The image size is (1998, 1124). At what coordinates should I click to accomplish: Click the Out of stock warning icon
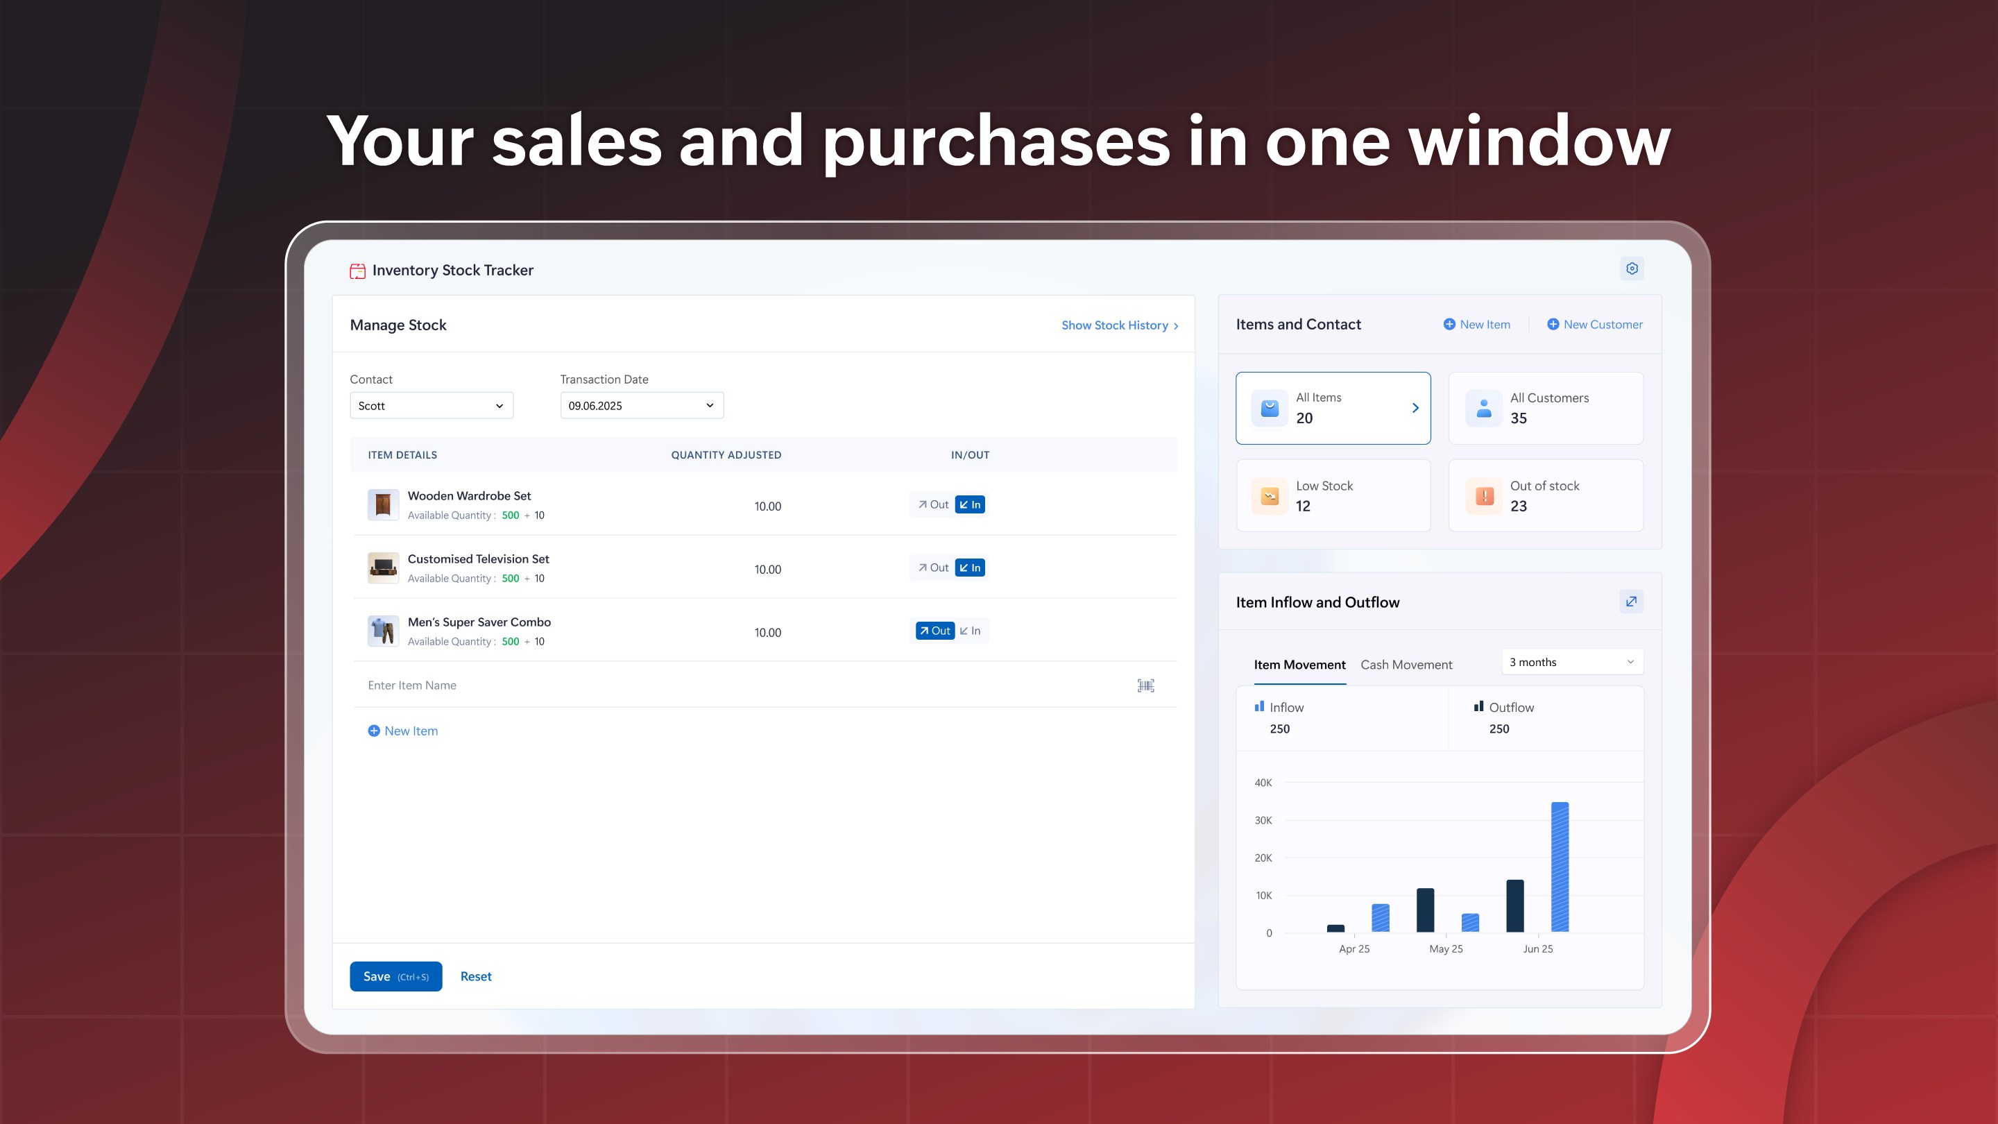pos(1484,495)
